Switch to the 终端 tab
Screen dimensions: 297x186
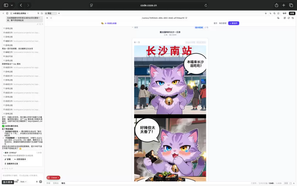tap(48, 183)
